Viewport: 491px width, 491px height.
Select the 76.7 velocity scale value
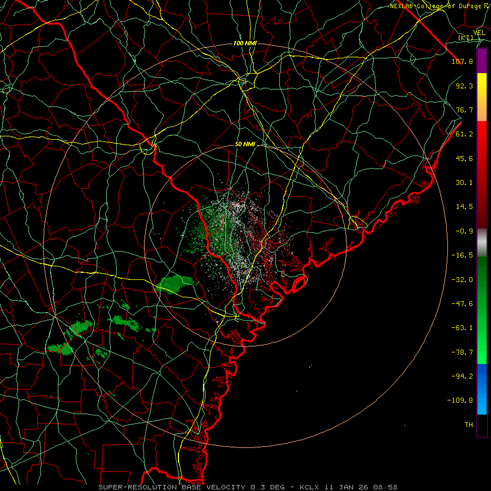click(464, 110)
